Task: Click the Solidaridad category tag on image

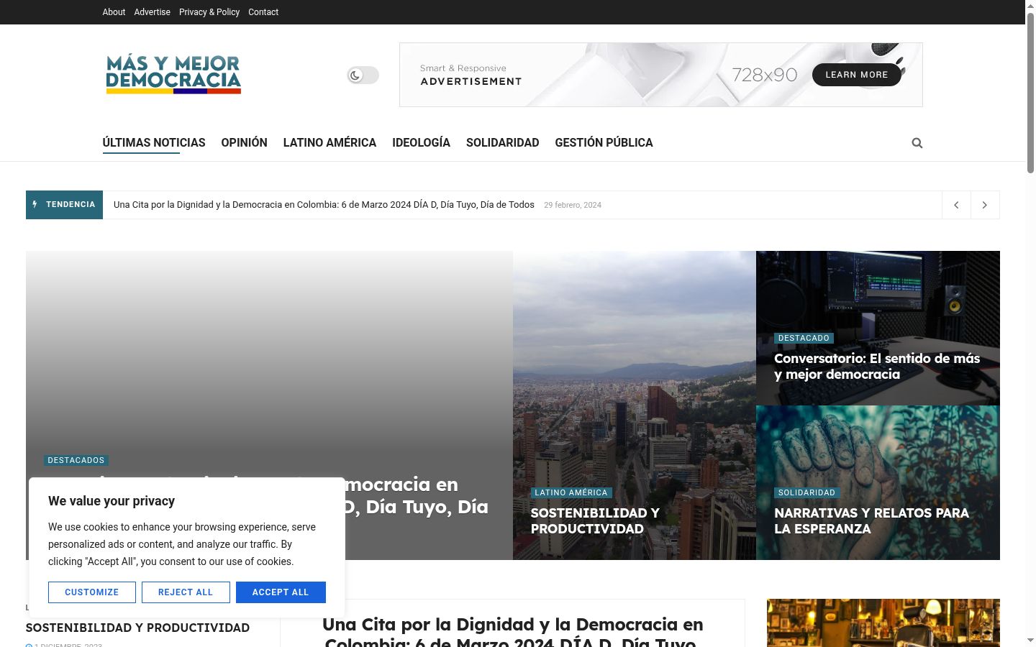Action: pyautogui.click(x=806, y=492)
